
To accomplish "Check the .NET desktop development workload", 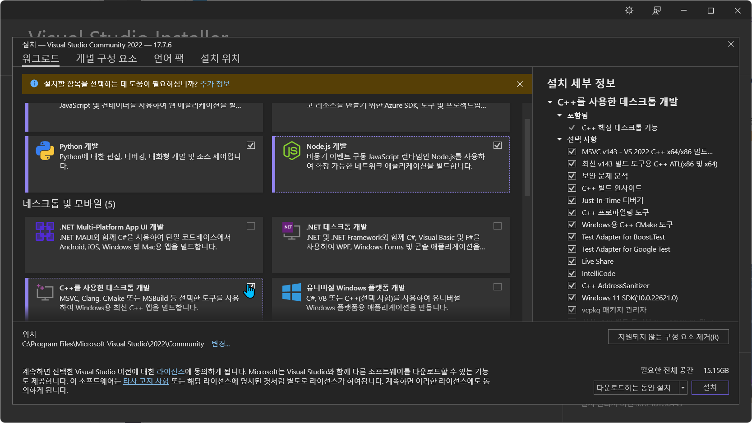I will click(x=498, y=226).
